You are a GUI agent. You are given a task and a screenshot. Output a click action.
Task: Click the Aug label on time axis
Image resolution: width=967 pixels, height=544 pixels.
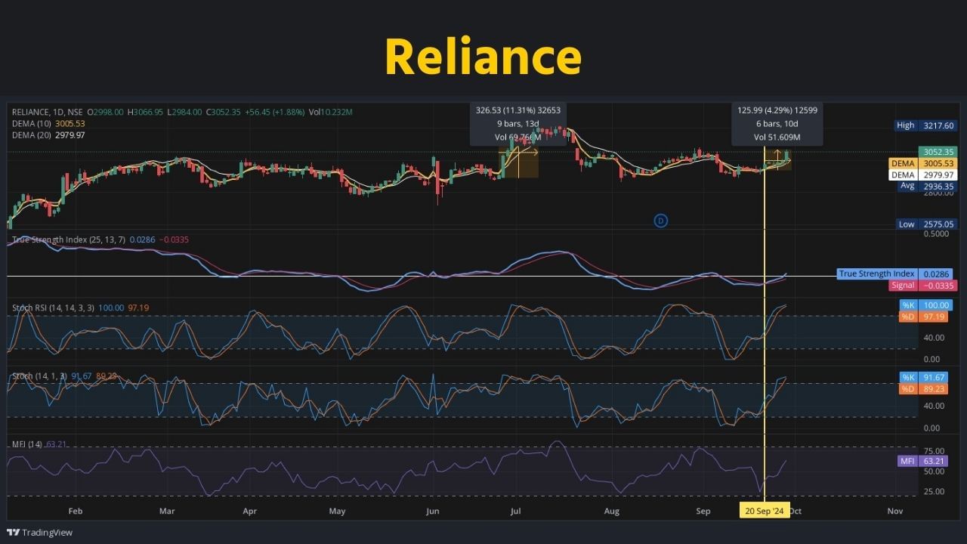point(612,512)
